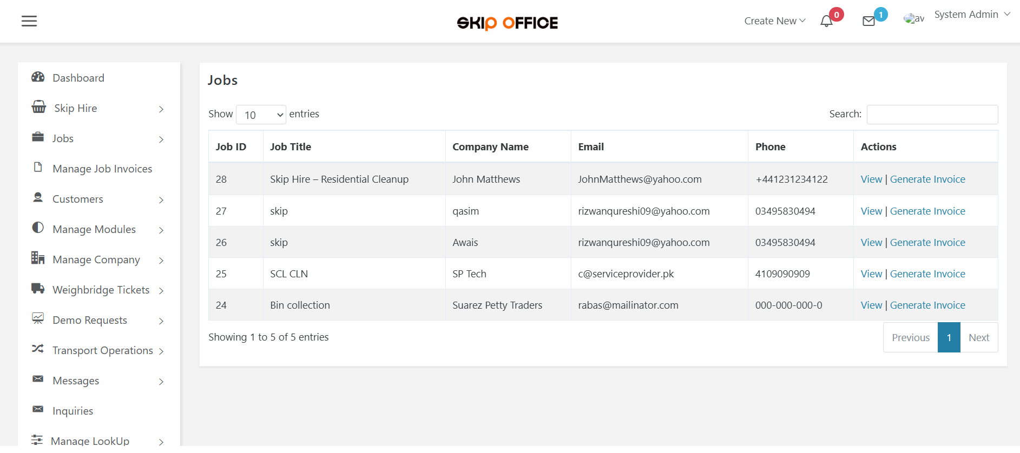Click the Next pagination button
The height and width of the screenshot is (453, 1020).
click(x=978, y=338)
